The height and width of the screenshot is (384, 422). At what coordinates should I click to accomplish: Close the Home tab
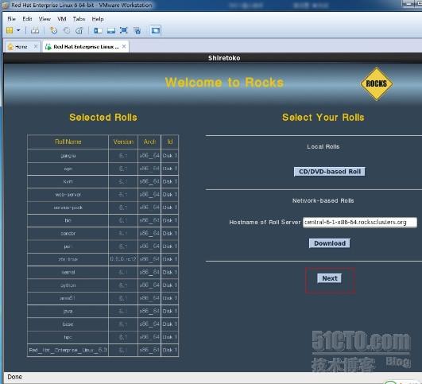click(x=36, y=47)
